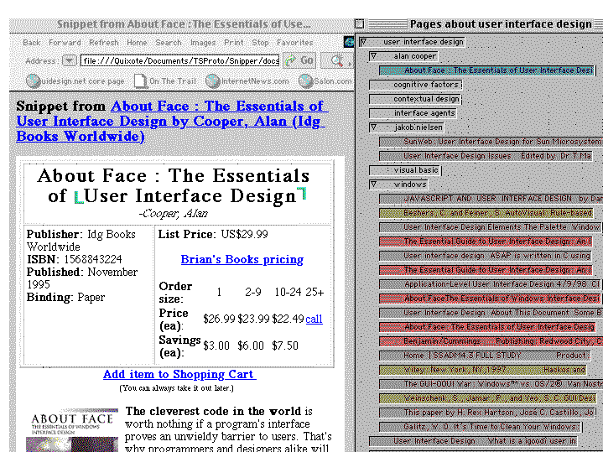This screenshot has width=603, height=452.
Task: Select The GUI-OOUI War entry
Action: click(491, 383)
